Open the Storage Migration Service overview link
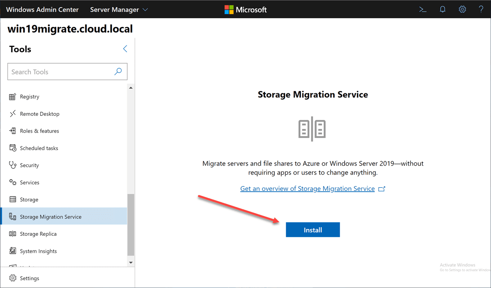This screenshot has height=288, width=491. [307, 188]
